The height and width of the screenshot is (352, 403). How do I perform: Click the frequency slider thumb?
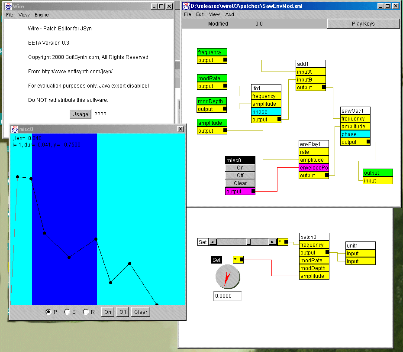pos(248,242)
